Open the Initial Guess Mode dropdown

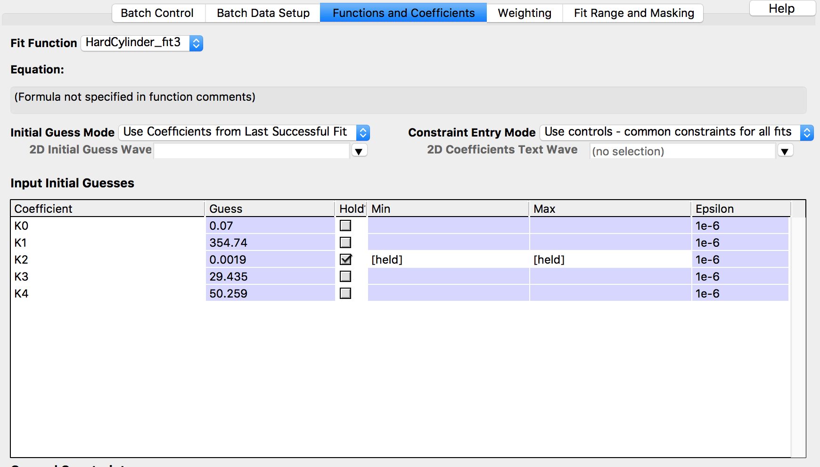point(244,132)
